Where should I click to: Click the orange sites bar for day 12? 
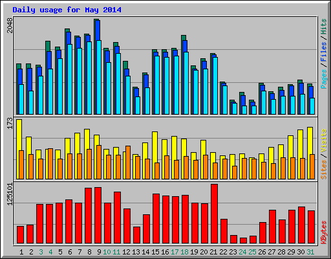pyautogui.click(x=128, y=163)
